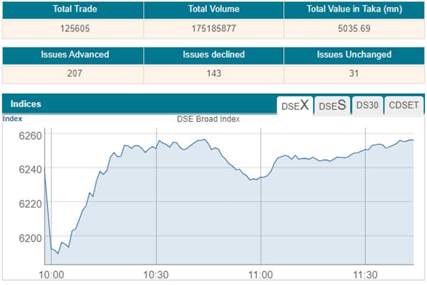The width and height of the screenshot is (427, 285).
Task: Switch to the DSEX index tab
Action: pyautogui.click(x=295, y=105)
